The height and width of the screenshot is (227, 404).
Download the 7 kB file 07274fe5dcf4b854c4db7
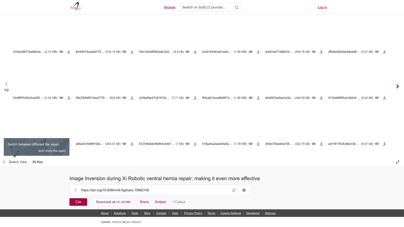click(195, 144)
